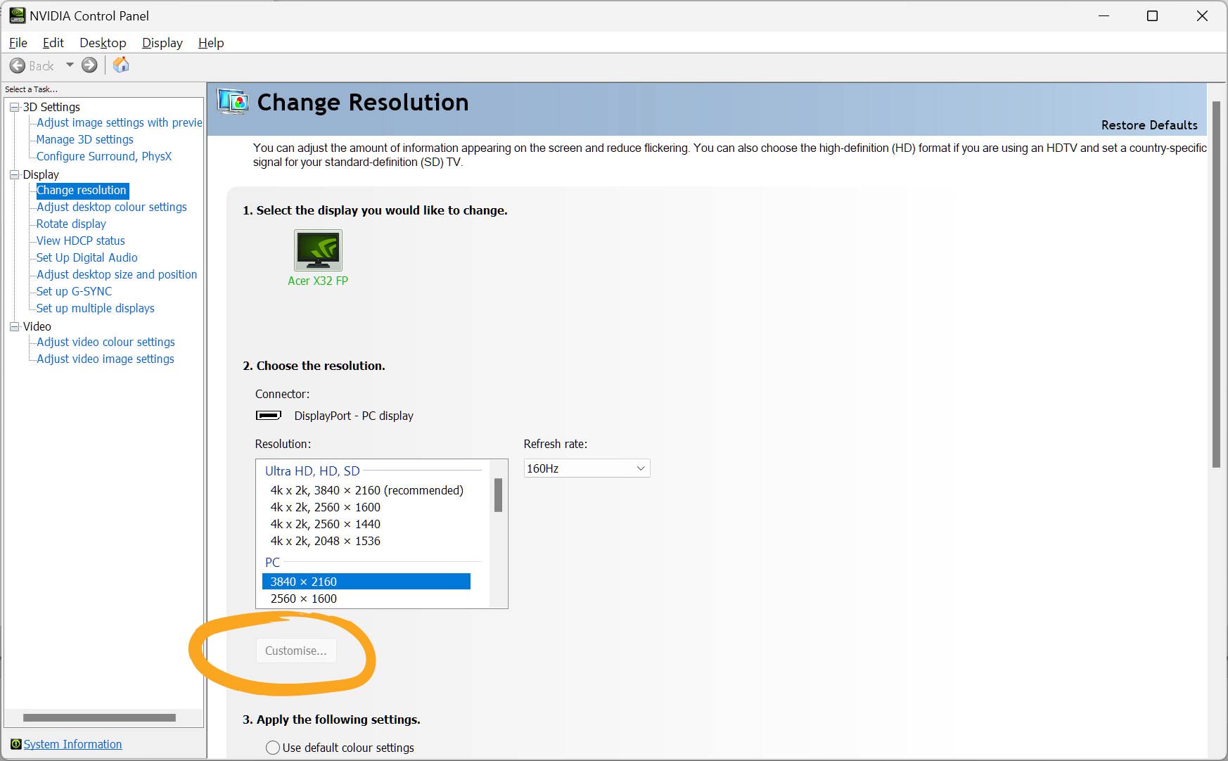
Task: Click the PC group header in list
Action: [272, 563]
